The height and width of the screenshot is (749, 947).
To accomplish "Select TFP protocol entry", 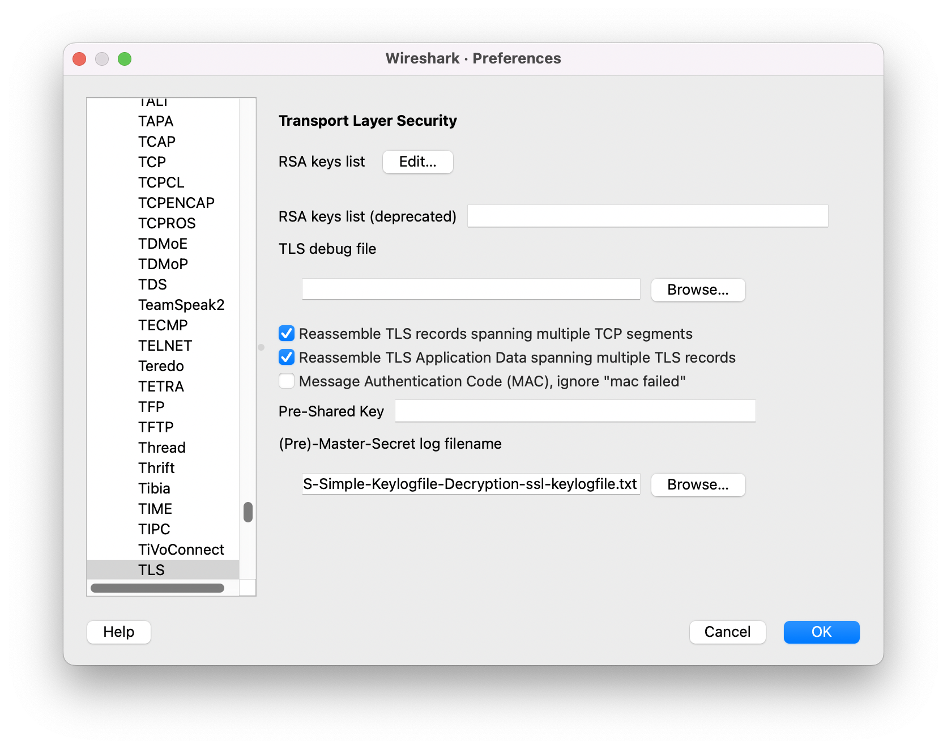I will point(163,407).
